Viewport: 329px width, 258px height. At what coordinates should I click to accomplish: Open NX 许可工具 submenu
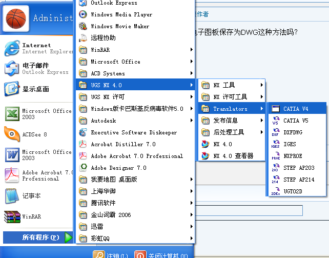(x=232, y=97)
